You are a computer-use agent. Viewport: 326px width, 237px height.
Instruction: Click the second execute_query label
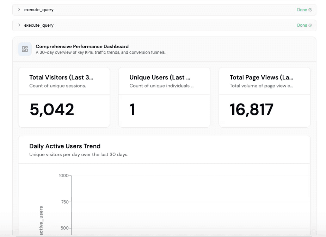click(39, 25)
